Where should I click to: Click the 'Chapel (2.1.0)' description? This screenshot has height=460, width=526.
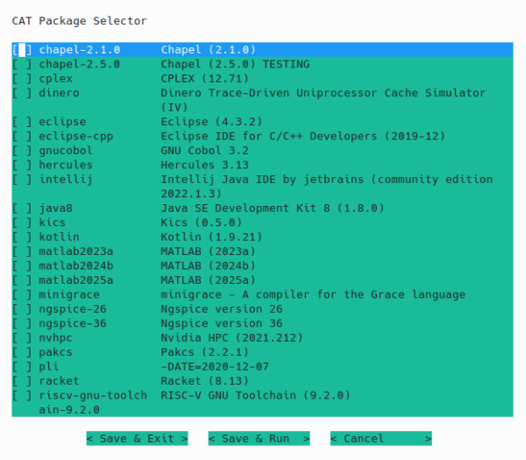(208, 50)
